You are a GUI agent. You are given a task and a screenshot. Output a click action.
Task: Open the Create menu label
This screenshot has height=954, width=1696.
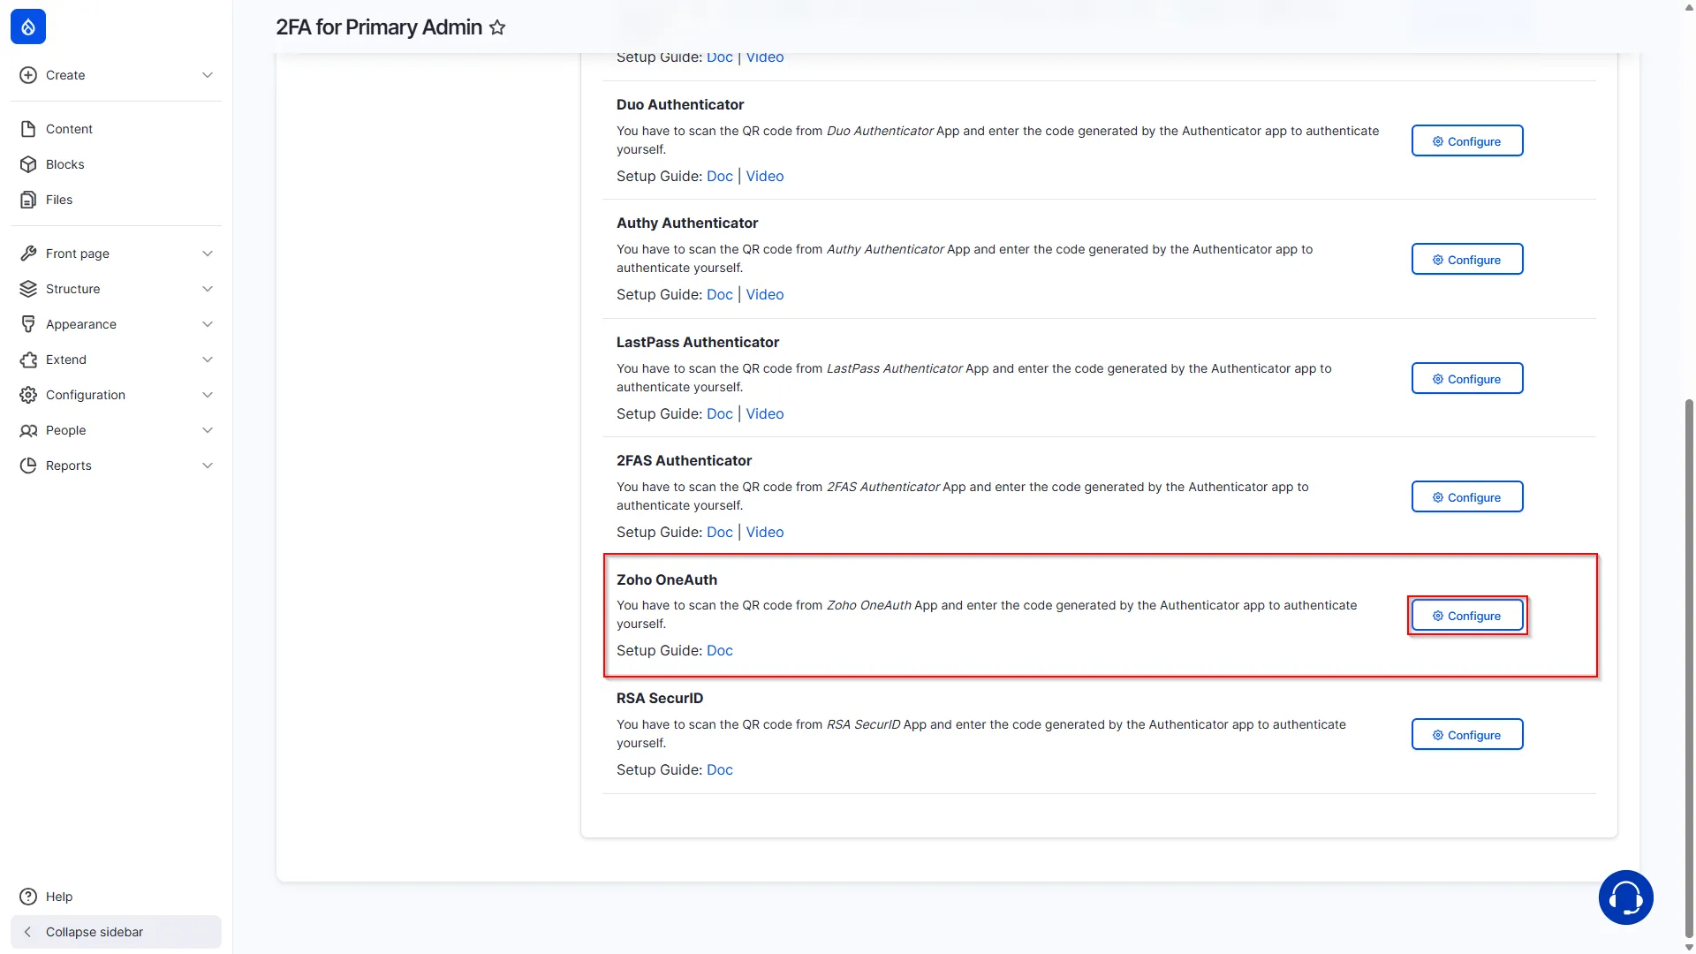65,75
